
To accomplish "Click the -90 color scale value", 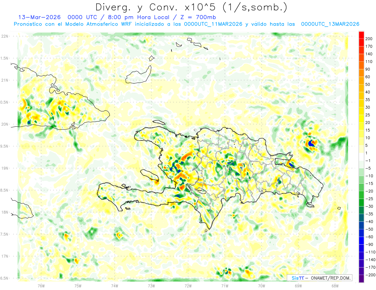I will (369, 244).
